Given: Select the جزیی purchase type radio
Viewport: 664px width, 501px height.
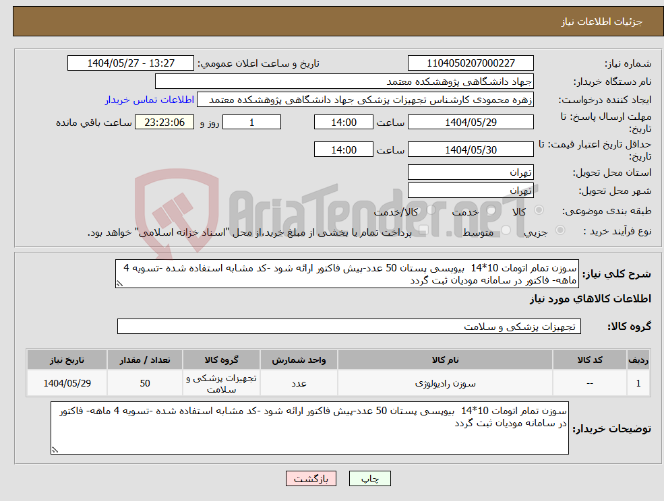Looking at the screenshot, I should (560, 230).
